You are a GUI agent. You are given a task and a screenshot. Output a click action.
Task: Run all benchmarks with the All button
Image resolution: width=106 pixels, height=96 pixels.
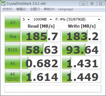click(x=13, y=22)
